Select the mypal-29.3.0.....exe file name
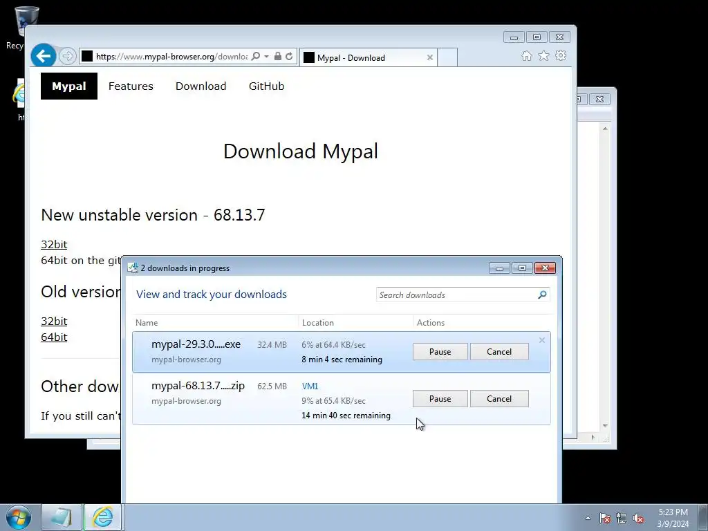 [196, 344]
